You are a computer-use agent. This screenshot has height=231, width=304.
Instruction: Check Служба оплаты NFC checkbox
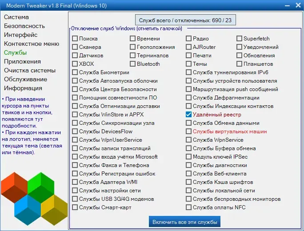(x=188, y=207)
